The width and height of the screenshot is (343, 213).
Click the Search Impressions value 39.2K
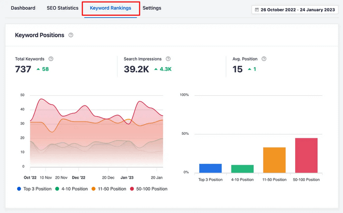click(136, 69)
